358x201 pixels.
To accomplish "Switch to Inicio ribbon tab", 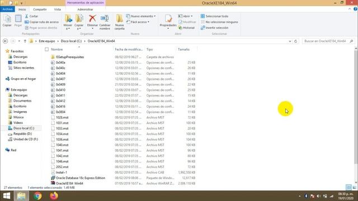I will coord(22,9).
